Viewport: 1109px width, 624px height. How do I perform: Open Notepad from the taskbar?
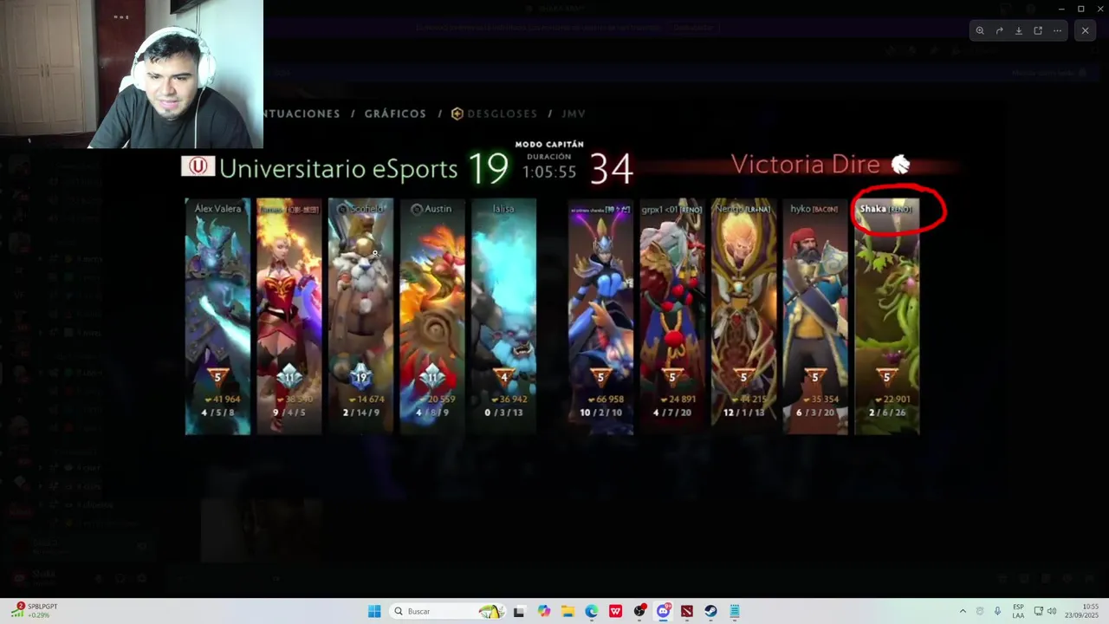click(x=735, y=611)
